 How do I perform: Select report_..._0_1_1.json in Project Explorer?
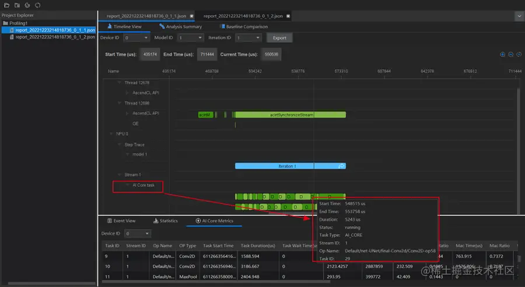coord(49,30)
